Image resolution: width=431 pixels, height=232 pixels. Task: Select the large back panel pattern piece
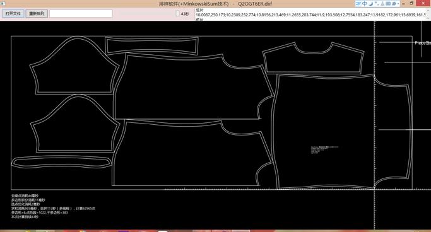(341, 132)
